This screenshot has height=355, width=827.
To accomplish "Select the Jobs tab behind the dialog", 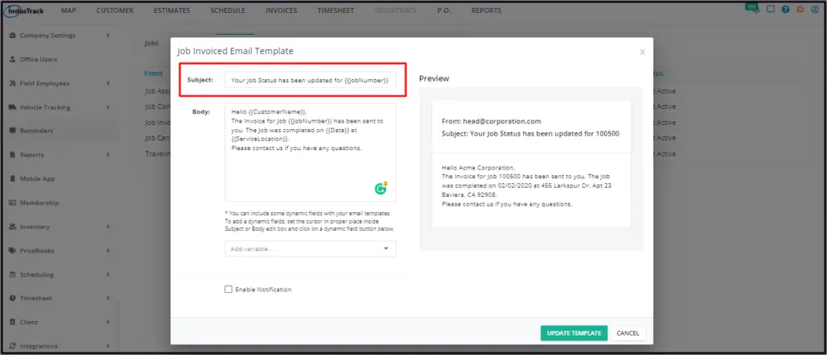I will (151, 44).
